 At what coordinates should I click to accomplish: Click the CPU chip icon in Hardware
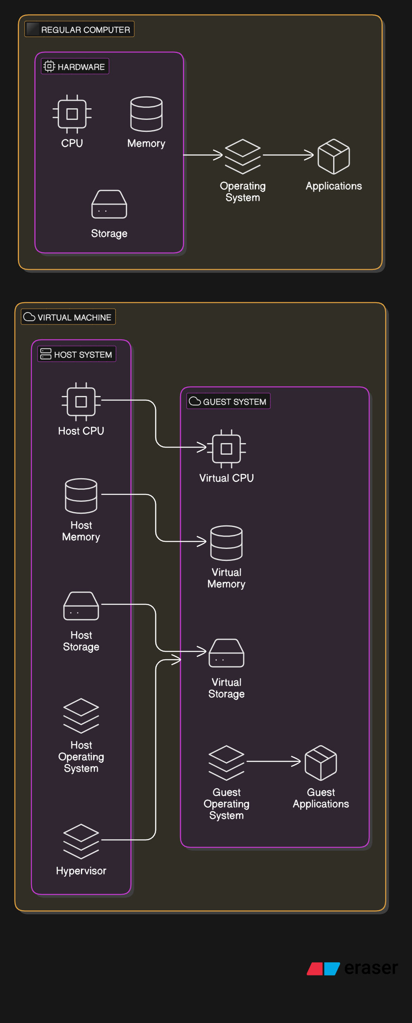tap(72, 114)
